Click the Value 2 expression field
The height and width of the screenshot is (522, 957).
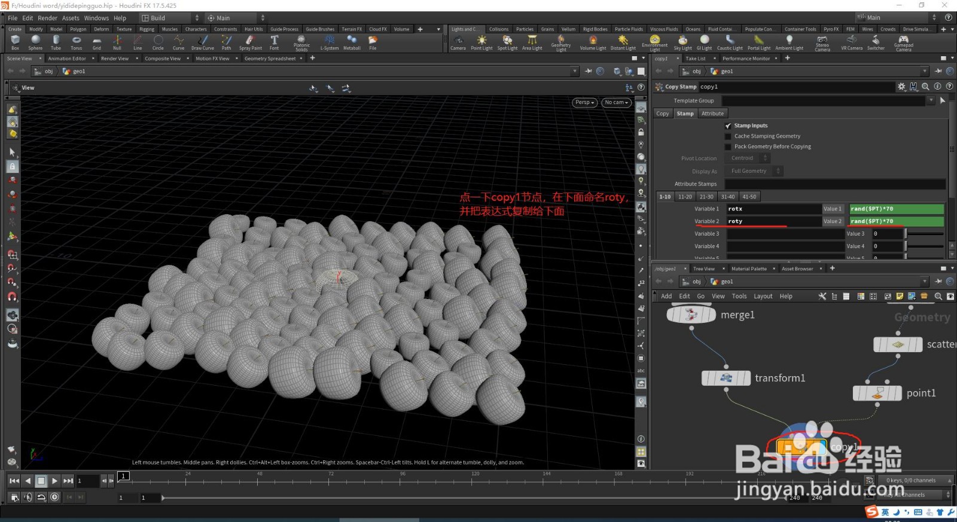click(897, 221)
